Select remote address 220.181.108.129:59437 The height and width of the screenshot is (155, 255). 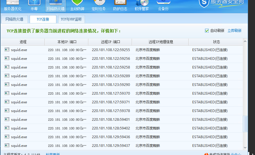tap(111, 146)
